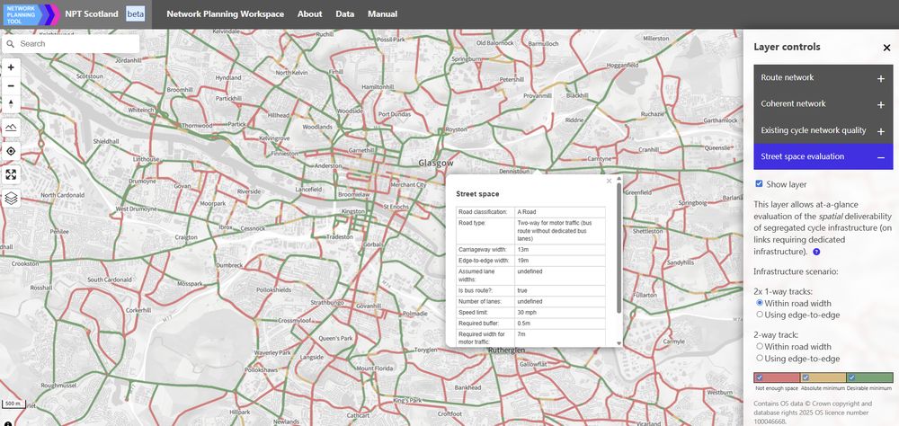Click the 0.5m required buffer value
899x426 pixels.
tap(523, 323)
